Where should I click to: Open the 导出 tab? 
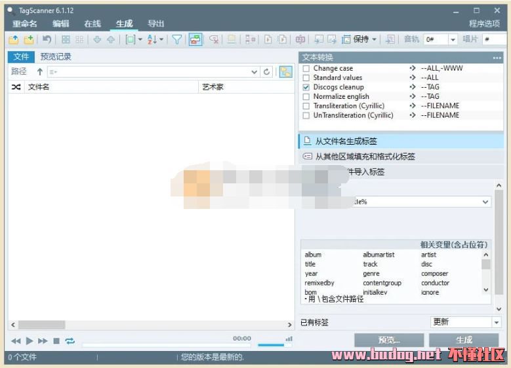click(x=155, y=24)
